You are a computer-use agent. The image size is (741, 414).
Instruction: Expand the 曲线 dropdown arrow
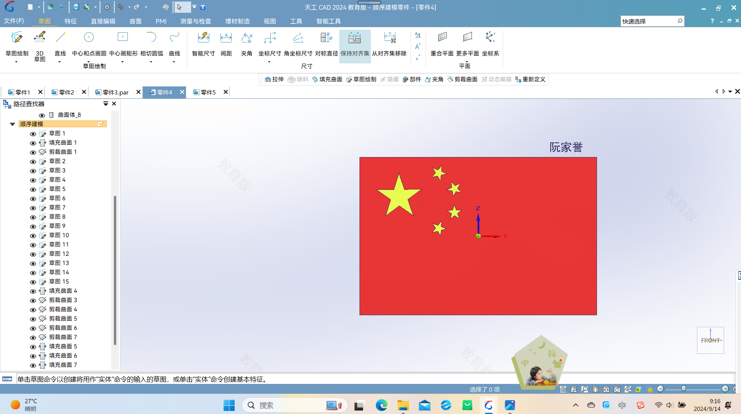[174, 62]
